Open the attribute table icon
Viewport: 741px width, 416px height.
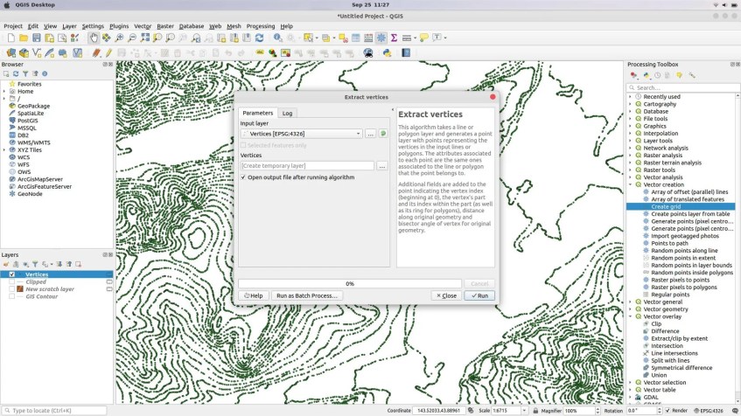click(x=356, y=38)
